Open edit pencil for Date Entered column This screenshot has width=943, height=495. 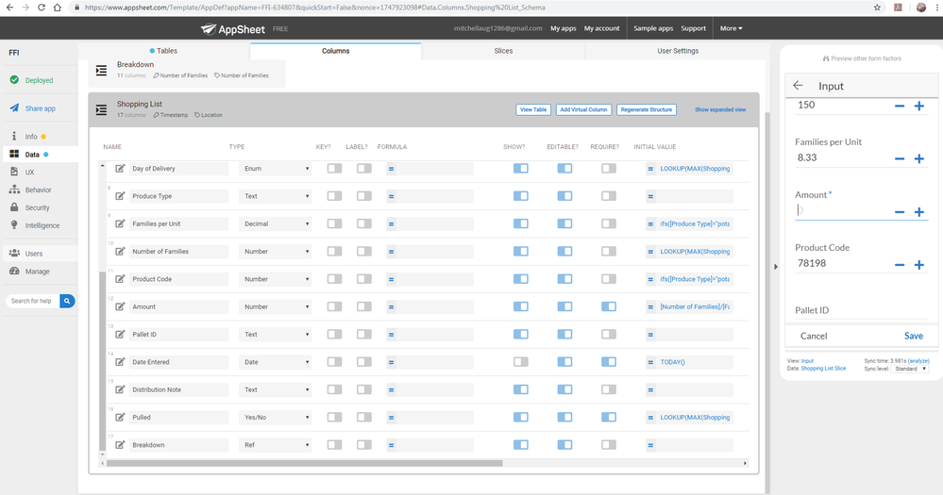click(x=120, y=362)
